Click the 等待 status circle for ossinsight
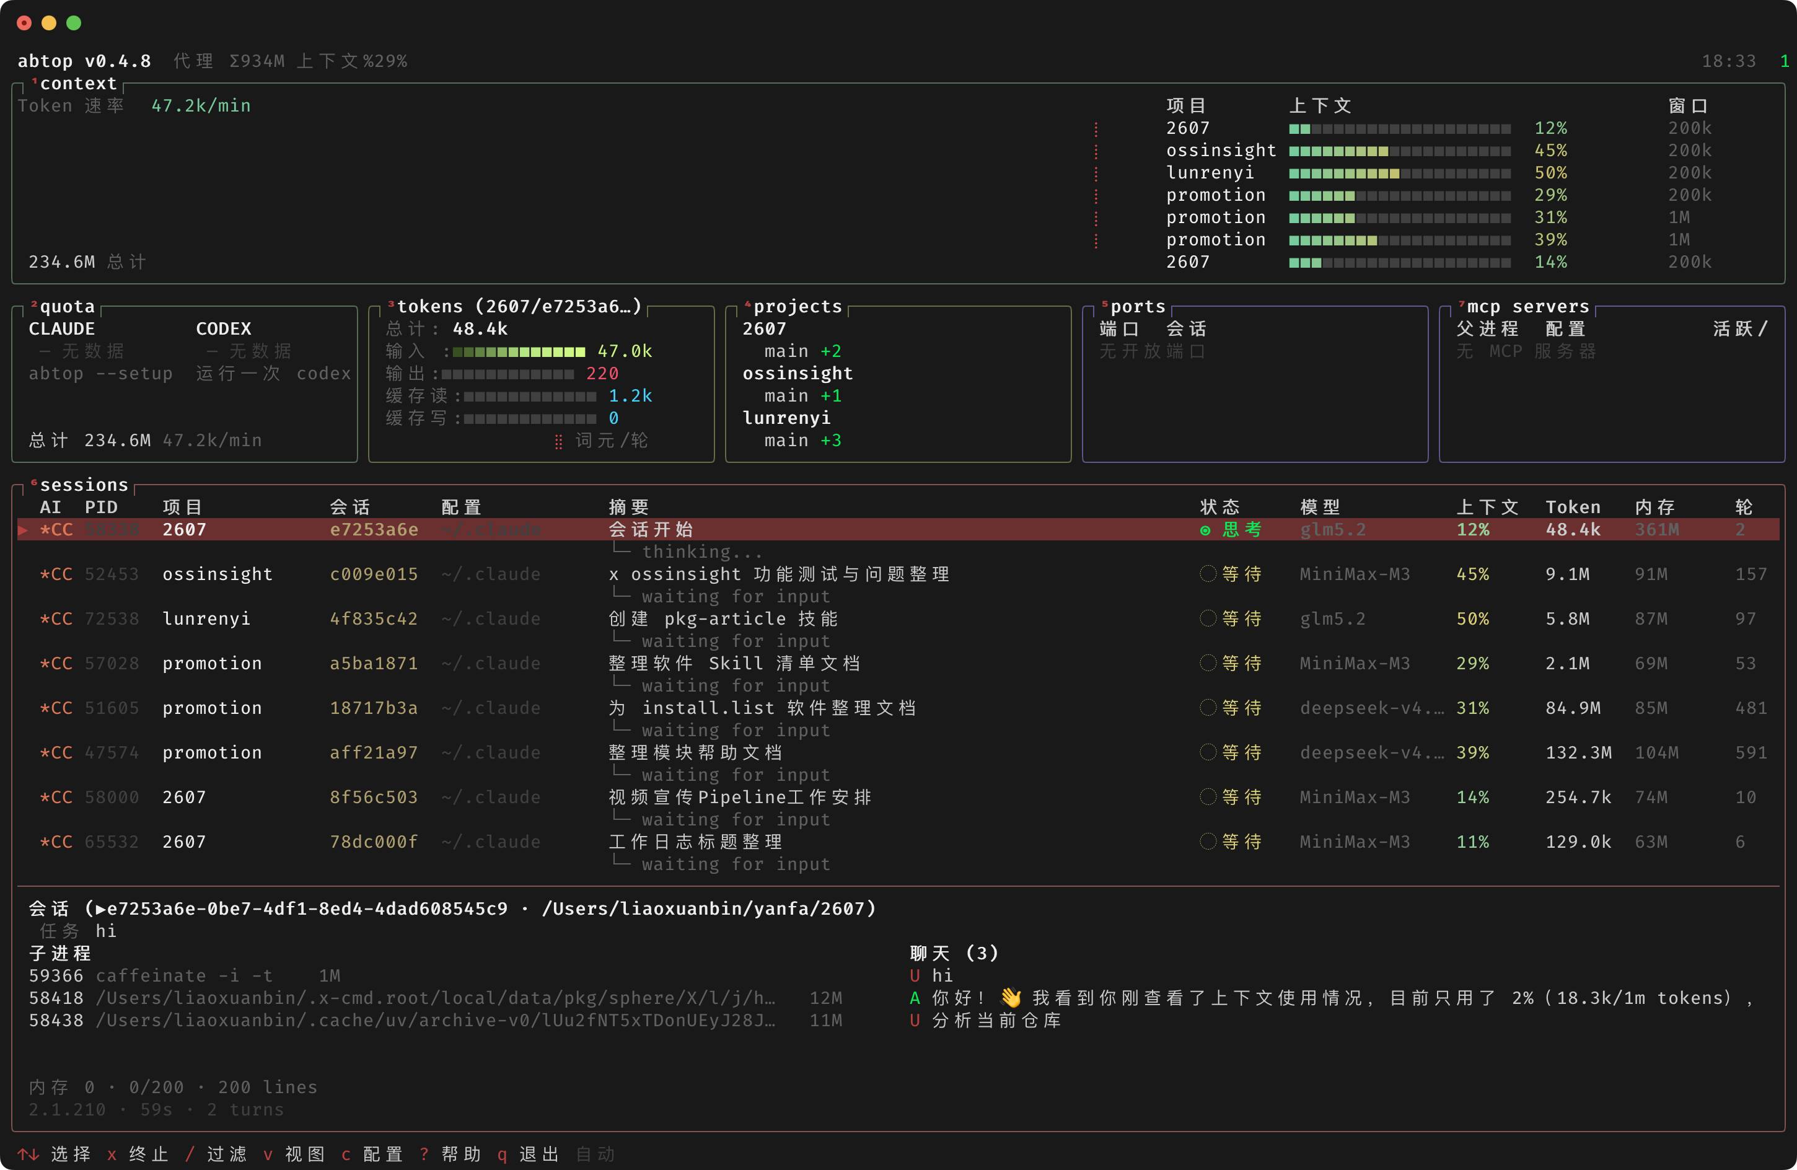Viewport: 1797px width, 1170px height. [x=1207, y=574]
